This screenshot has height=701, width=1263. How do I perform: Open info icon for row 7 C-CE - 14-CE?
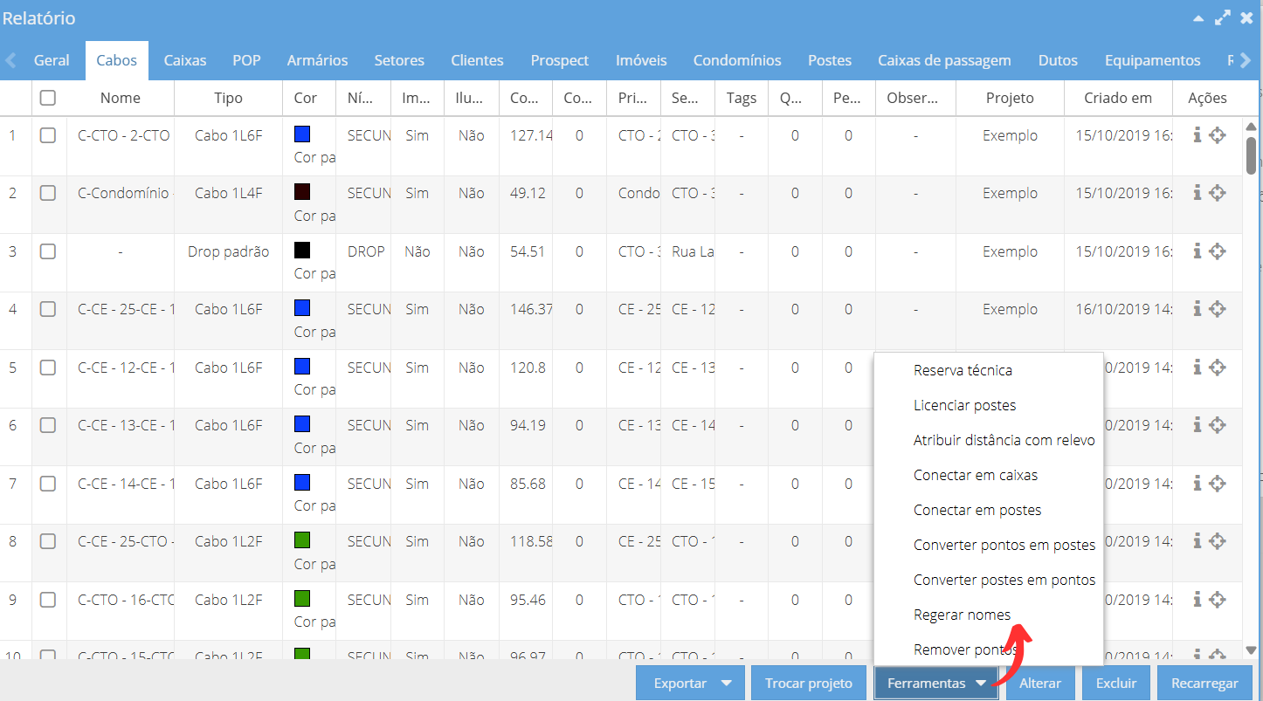[x=1197, y=484]
